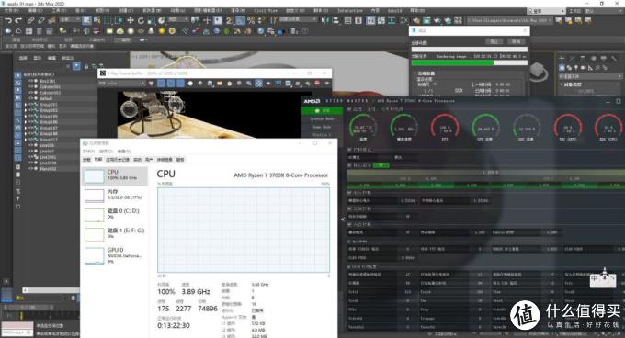Create a V-Ray dome light icon

(120, 31)
